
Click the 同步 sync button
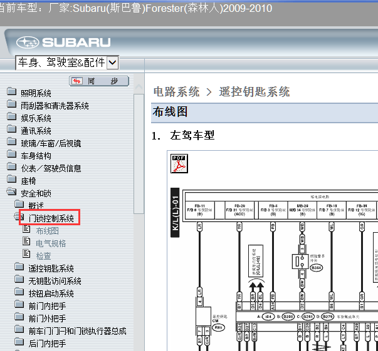(99, 81)
